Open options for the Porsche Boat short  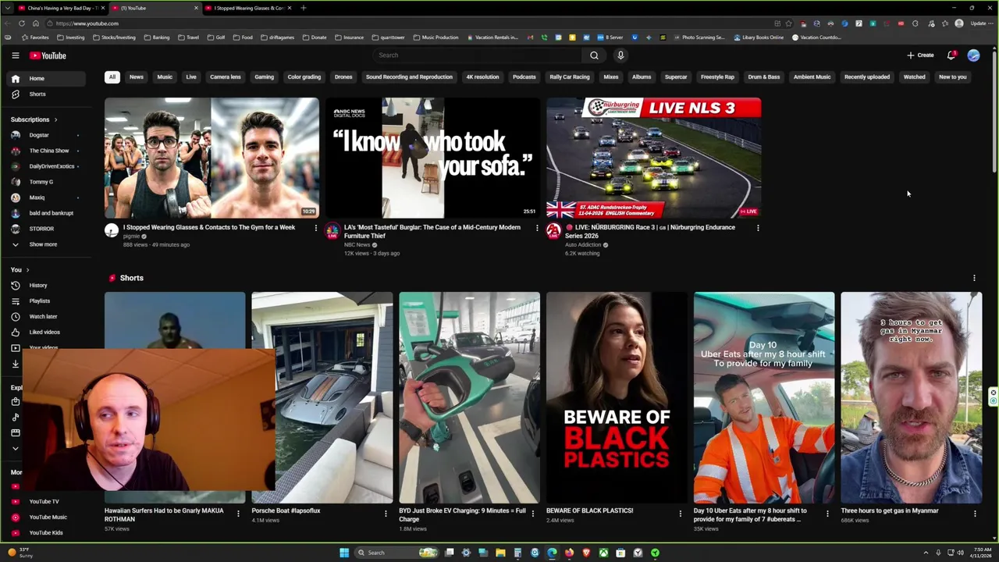[386, 513]
